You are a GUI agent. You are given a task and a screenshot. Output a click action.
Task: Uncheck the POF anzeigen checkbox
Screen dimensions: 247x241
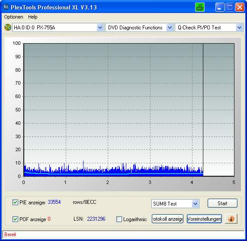pos(15,219)
